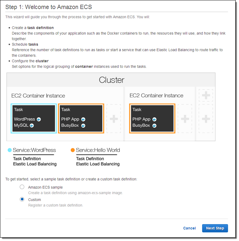Click Docker icon in blue WordPress task's MySQL row
Image resolution: width=239 pixels, height=241 pixels.
(32, 125)
